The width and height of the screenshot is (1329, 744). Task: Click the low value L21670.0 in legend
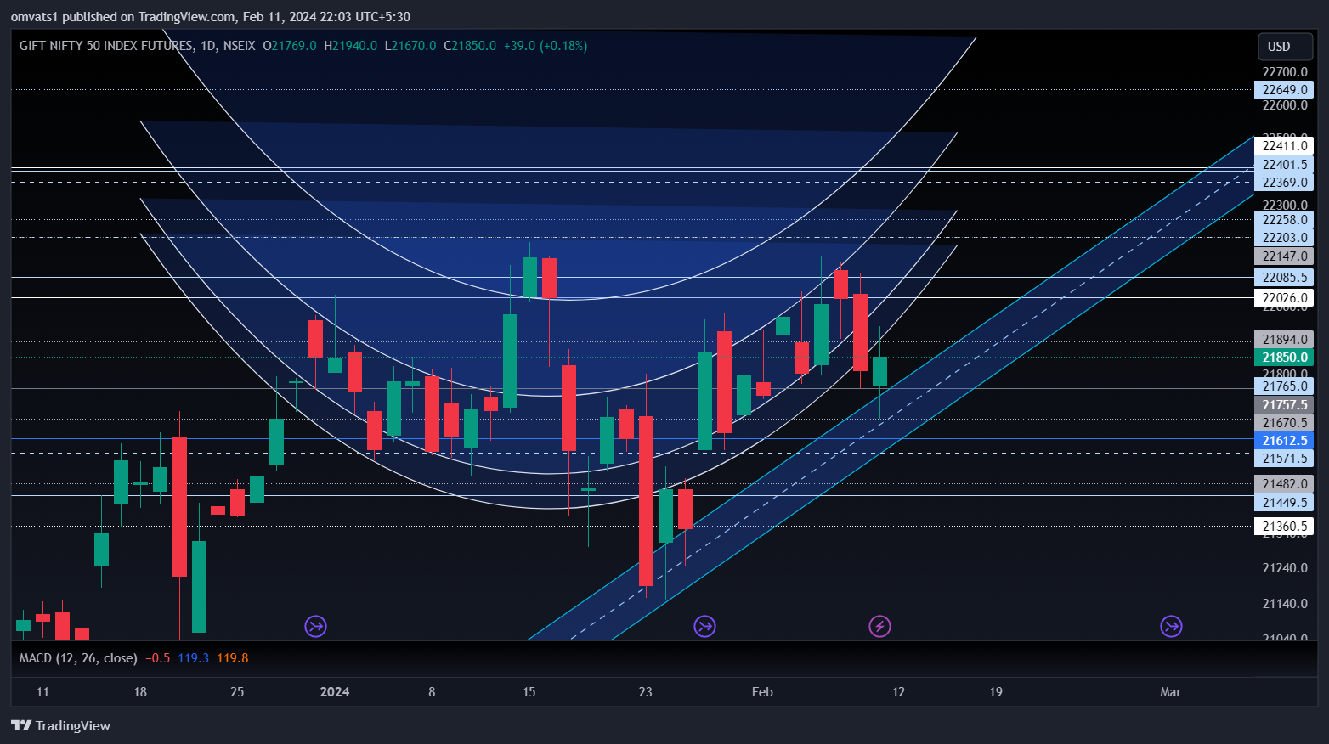pos(410,46)
